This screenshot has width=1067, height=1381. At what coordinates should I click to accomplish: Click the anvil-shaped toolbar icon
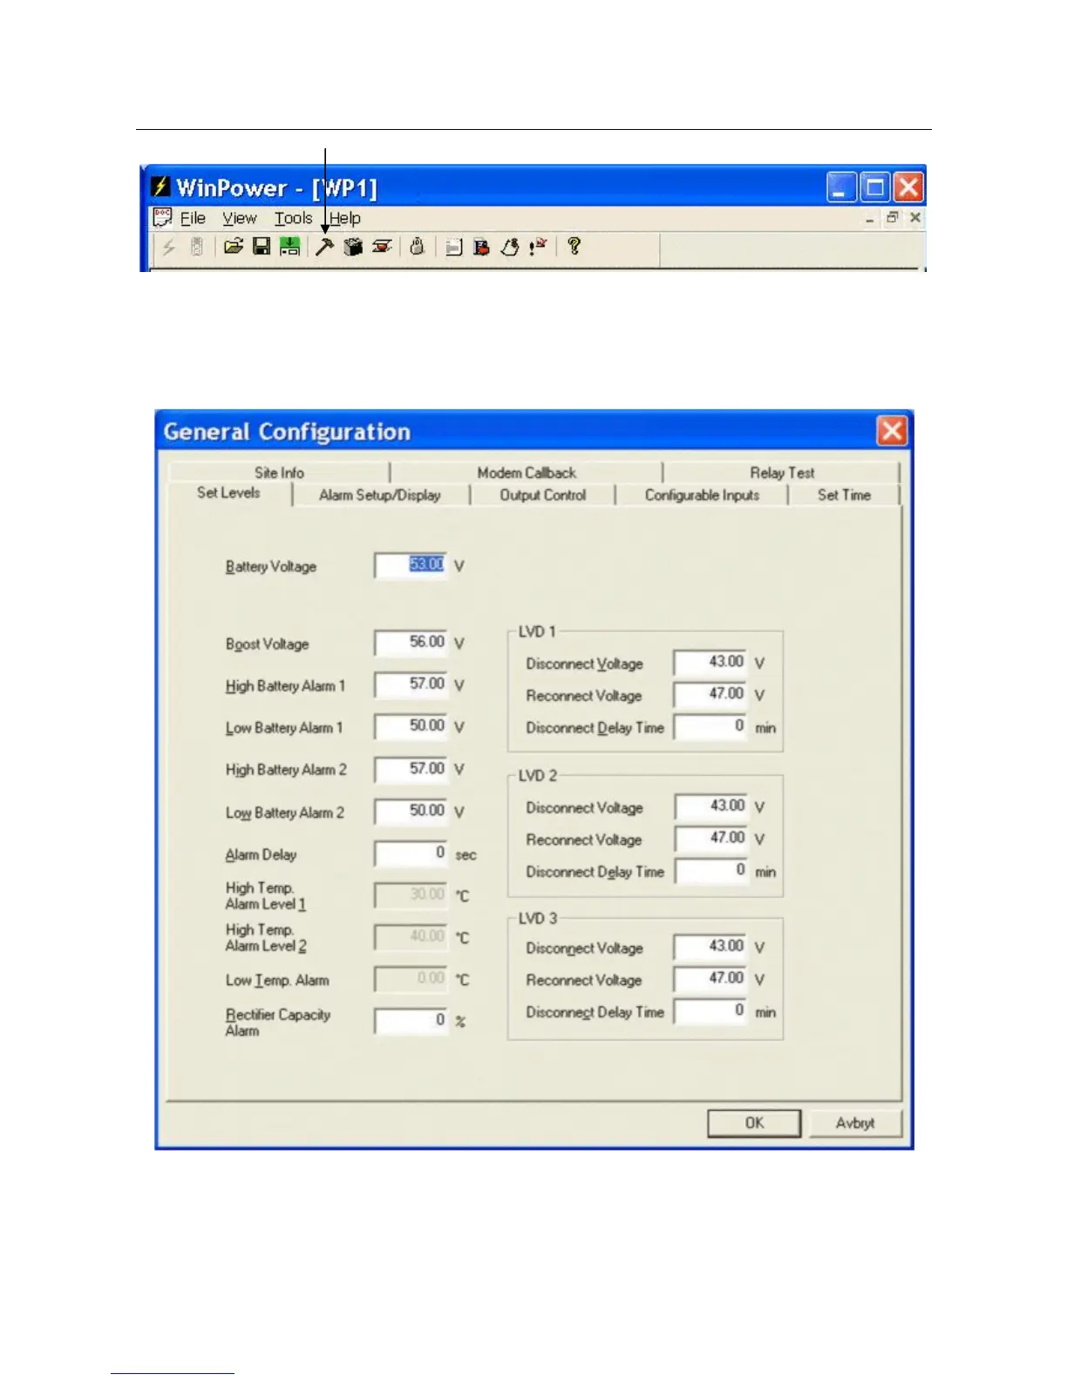[x=382, y=247]
